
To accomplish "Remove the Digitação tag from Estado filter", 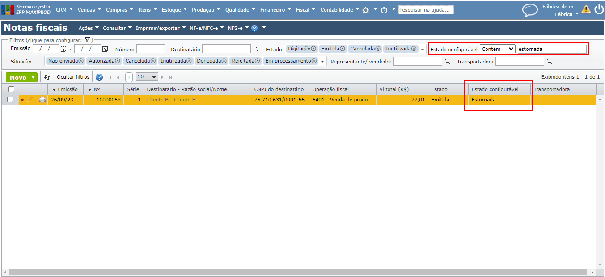I will coord(313,49).
